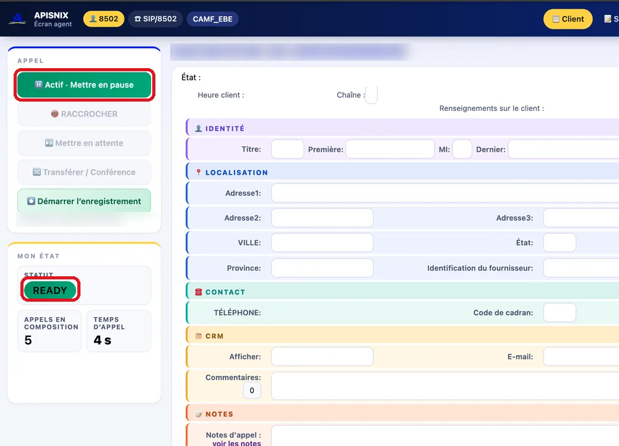Focus the Adresse3 field
Screen dimensions: 619x446
tap(581, 217)
